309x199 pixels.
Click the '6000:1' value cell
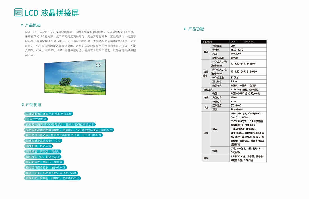coord(248,58)
